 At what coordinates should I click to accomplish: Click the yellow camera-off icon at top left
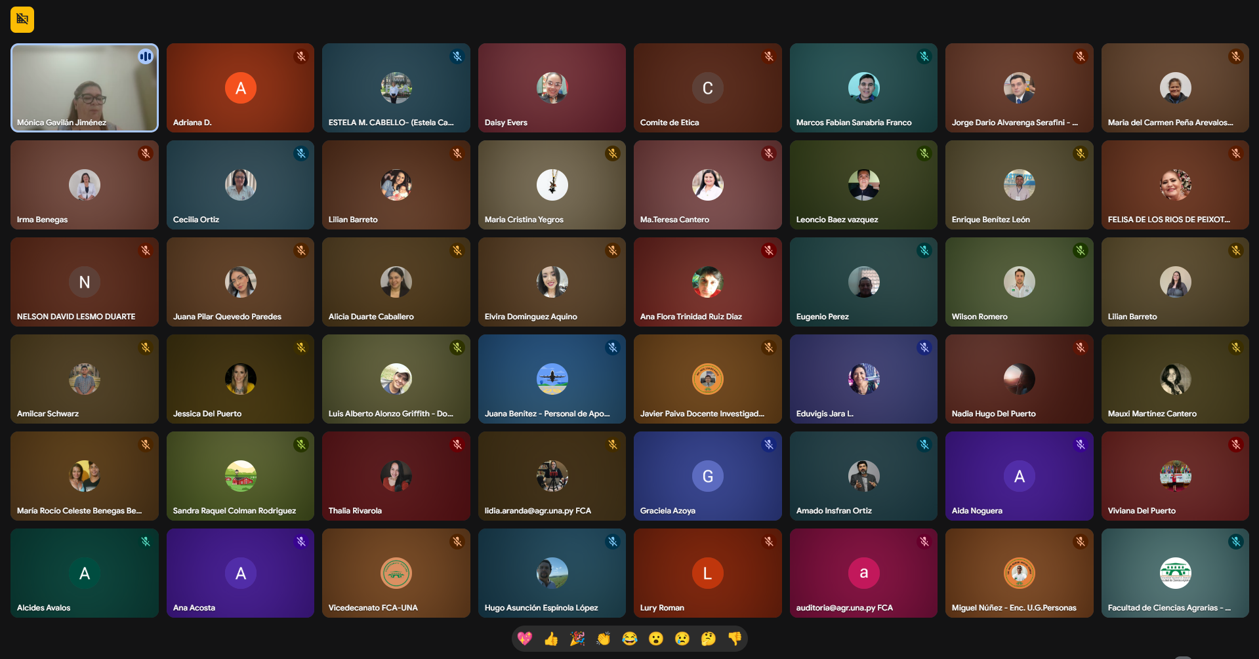click(22, 20)
